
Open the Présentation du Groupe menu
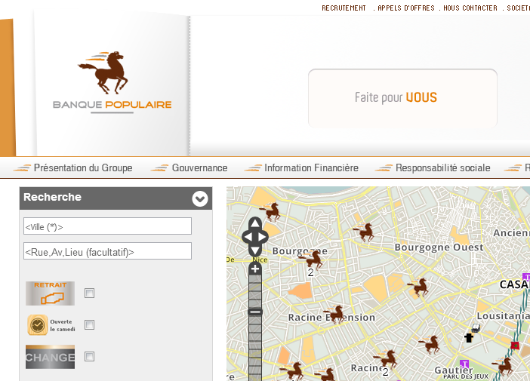(83, 168)
